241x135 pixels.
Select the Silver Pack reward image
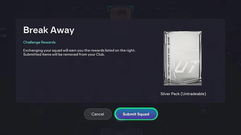point(183,58)
